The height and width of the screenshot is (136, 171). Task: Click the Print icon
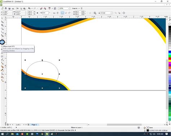(13, 9)
